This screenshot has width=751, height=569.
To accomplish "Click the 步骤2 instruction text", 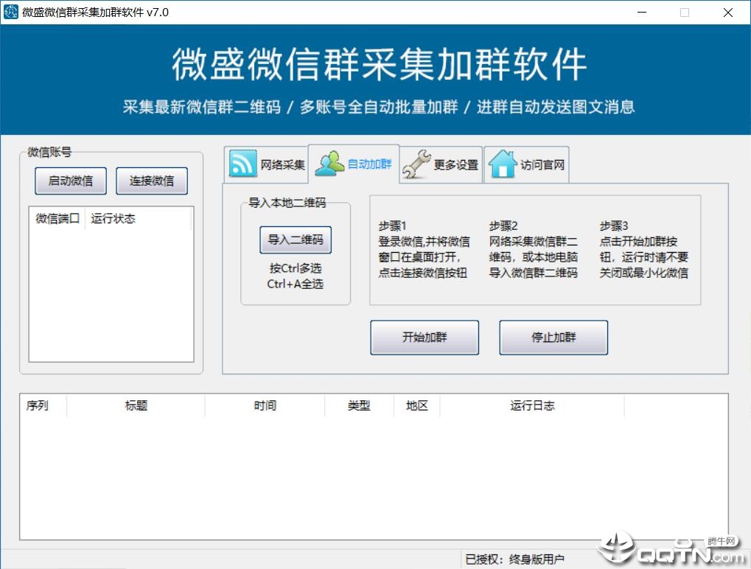I will click(533, 249).
